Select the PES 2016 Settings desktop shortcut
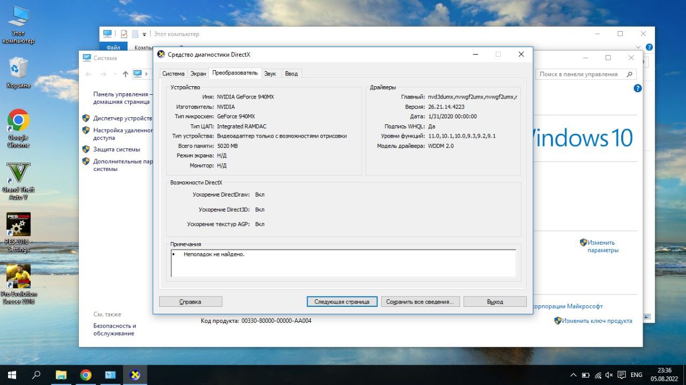 coord(18,233)
